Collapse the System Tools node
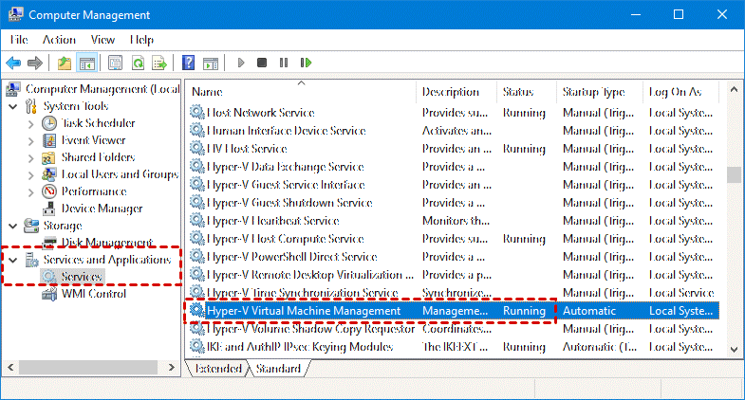The image size is (745, 400). click(x=13, y=107)
